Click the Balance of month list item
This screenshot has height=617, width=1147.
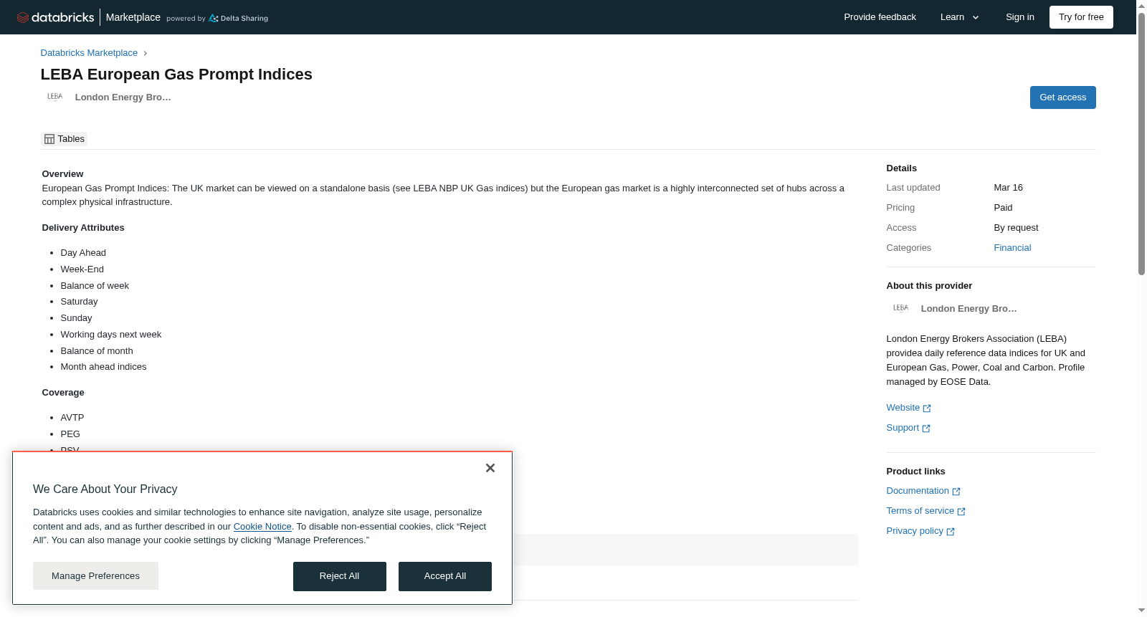[97, 351]
